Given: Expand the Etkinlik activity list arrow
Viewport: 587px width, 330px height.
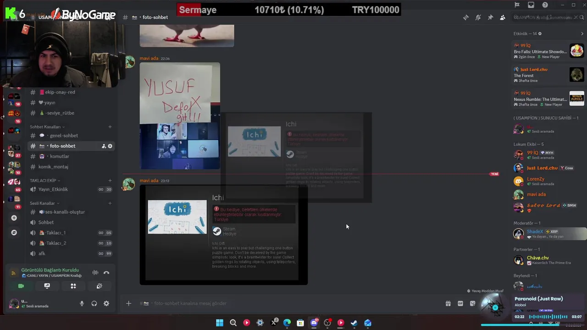Looking at the screenshot, I should pos(582,34).
